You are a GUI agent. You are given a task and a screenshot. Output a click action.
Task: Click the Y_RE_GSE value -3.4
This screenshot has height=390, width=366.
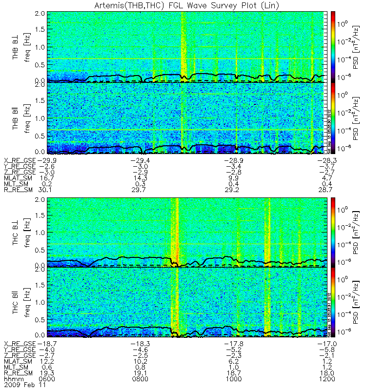pyautogui.click(x=234, y=166)
